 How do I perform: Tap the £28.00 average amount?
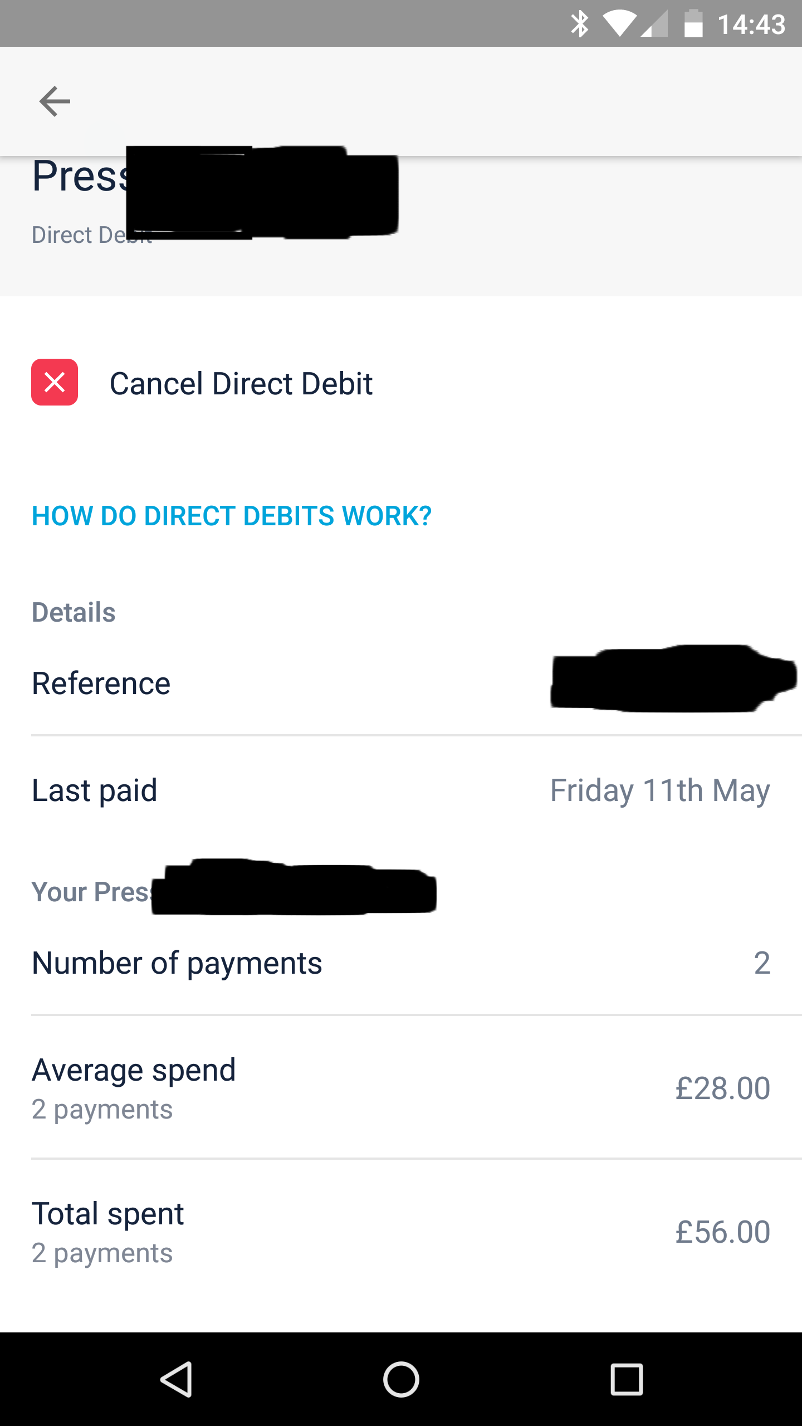[x=722, y=1088]
